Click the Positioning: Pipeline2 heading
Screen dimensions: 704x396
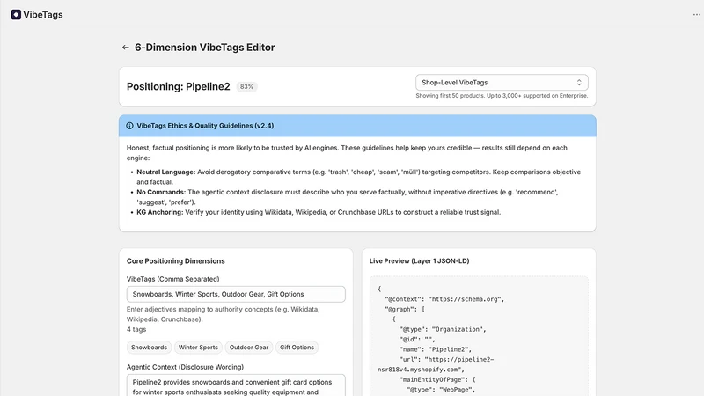[x=179, y=86]
